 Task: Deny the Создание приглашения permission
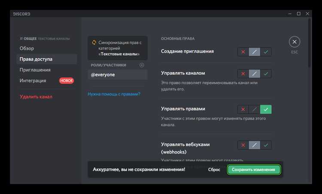(x=243, y=52)
